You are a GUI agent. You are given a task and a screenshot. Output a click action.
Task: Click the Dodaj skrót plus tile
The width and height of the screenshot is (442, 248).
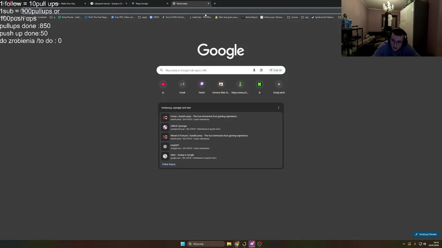279,87
